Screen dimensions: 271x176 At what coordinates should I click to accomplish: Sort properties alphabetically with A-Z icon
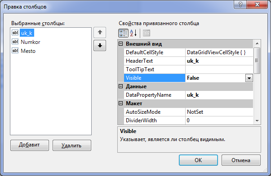(133, 33)
